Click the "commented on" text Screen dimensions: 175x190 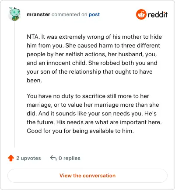point(70,14)
